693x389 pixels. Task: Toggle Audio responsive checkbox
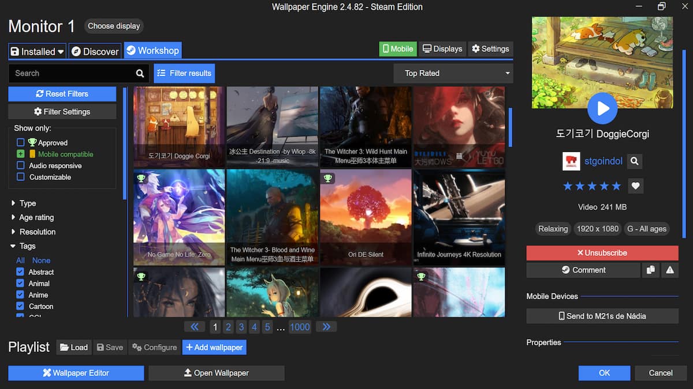click(21, 165)
